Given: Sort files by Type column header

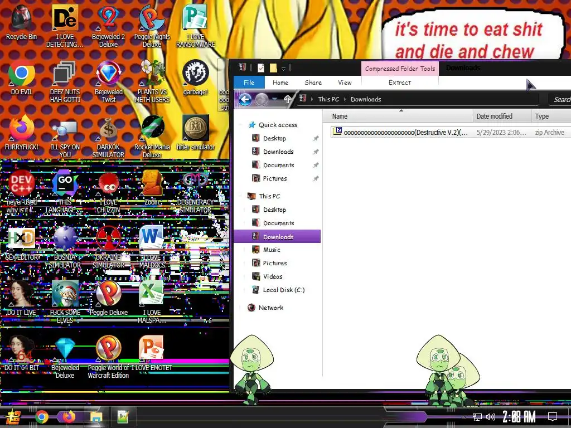Looking at the screenshot, I should pos(551,116).
